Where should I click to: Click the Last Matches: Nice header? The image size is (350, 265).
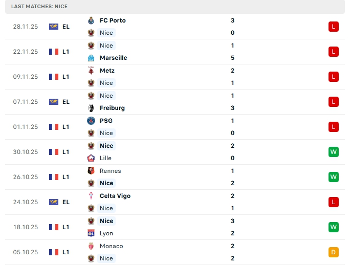click(39, 7)
